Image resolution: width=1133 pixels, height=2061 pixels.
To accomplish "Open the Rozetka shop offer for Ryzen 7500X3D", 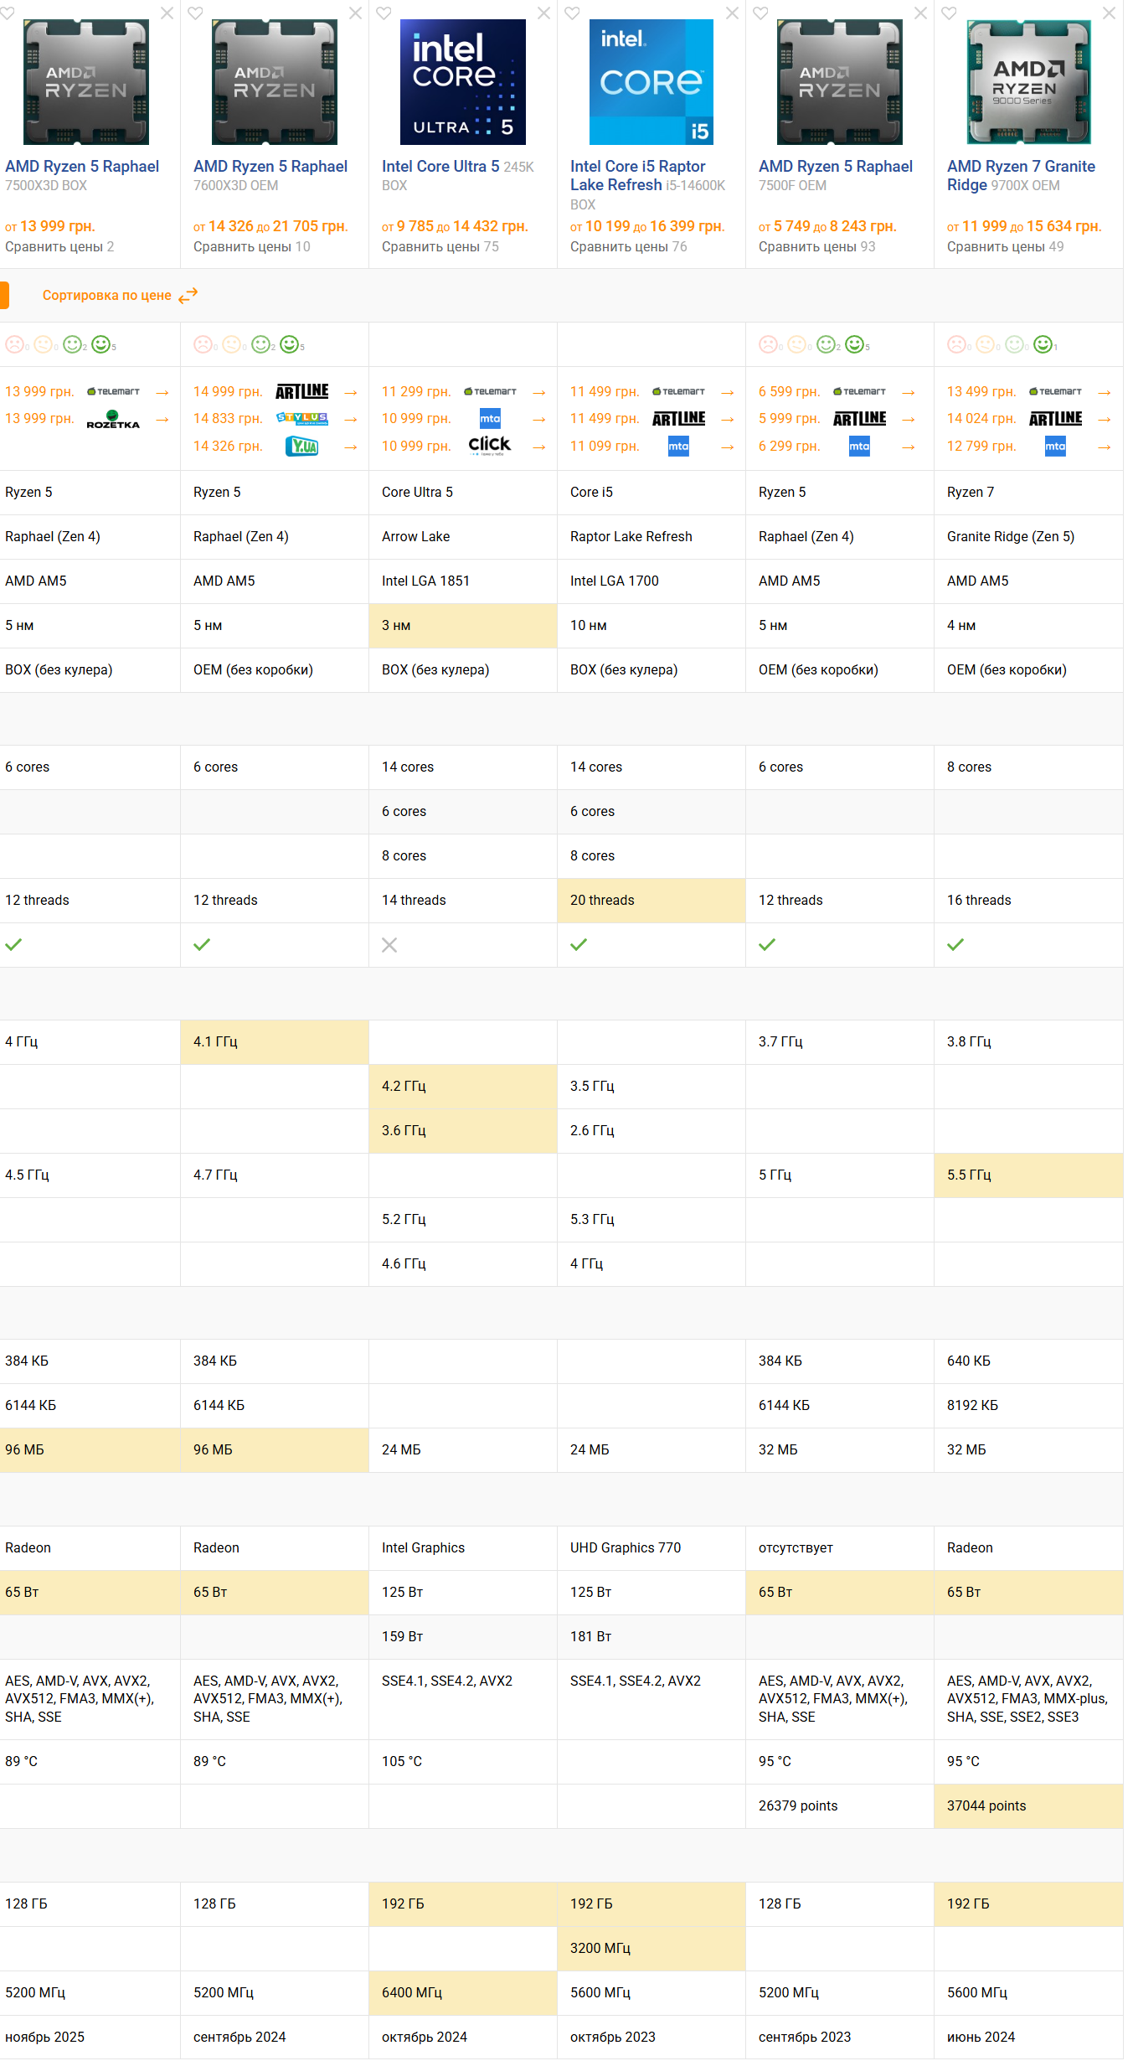I will [113, 419].
